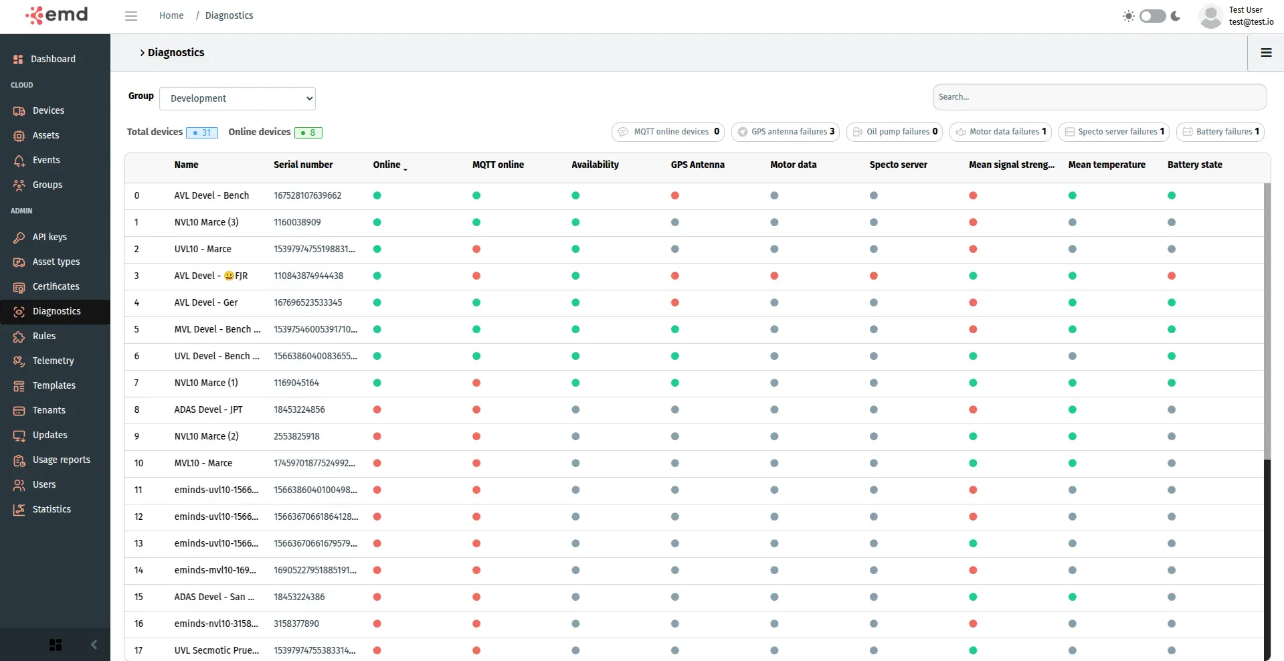
Task: Sort by the Availability column header
Action: (595, 165)
